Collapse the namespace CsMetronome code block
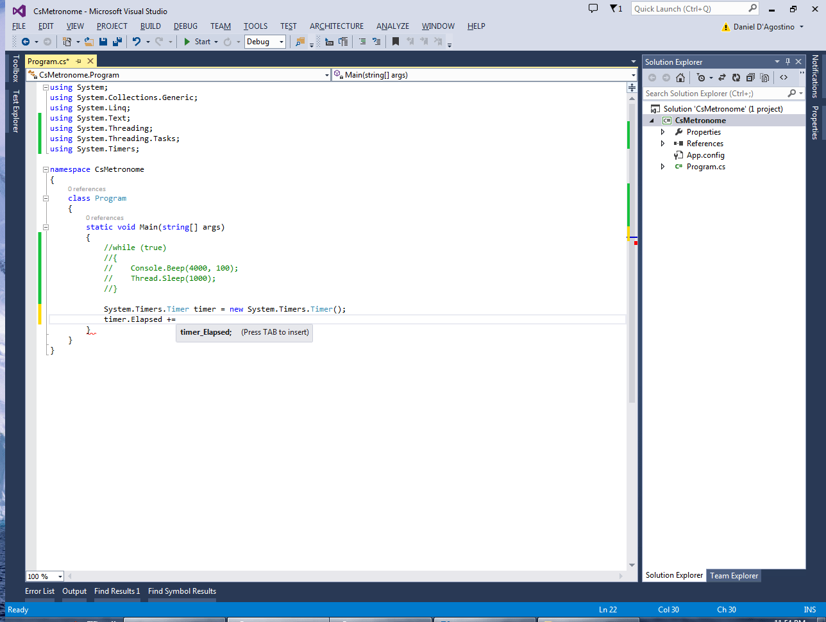The image size is (826, 622). [x=46, y=169]
